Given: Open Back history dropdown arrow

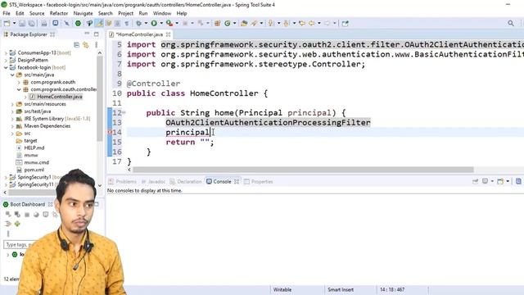Looking at the screenshot, I should pyautogui.click(x=319, y=24).
